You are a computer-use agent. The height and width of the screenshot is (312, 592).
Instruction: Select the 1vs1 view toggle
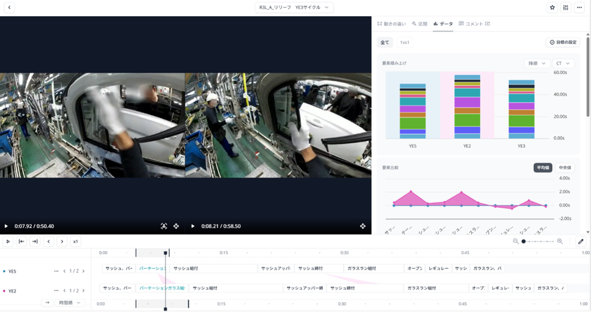(405, 42)
